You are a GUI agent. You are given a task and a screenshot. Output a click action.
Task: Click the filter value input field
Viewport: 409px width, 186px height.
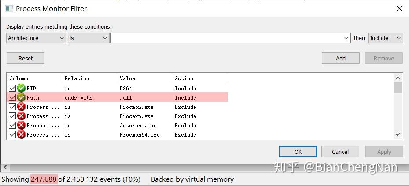pyautogui.click(x=227, y=38)
